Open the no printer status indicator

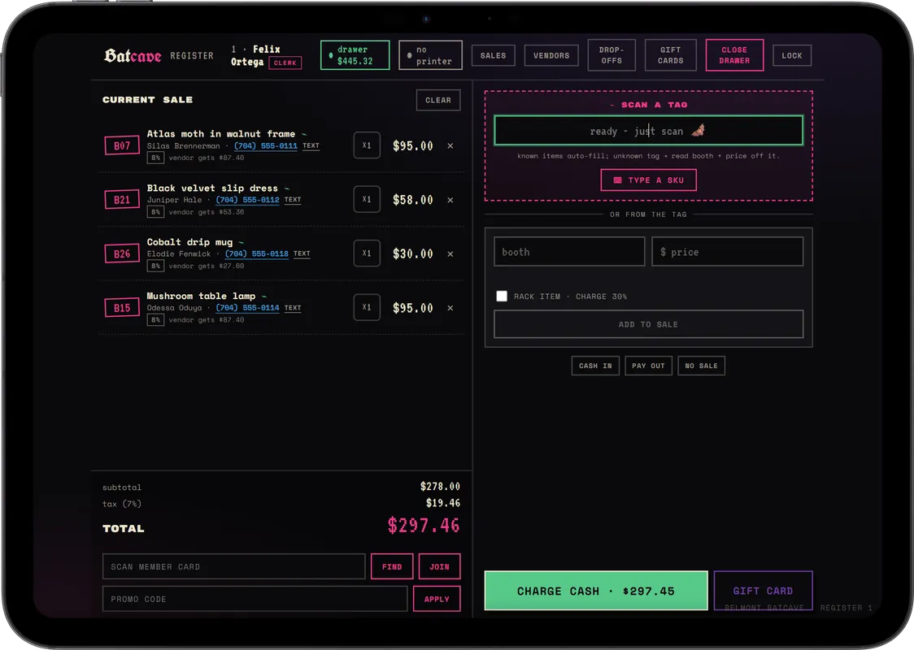click(x=430, y=55)
